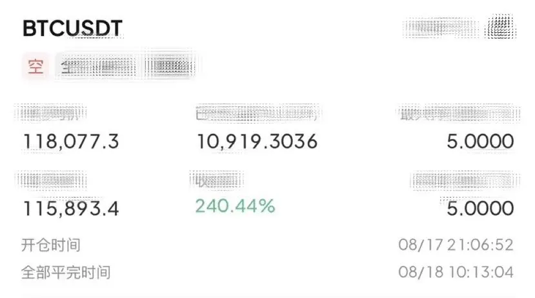The width and height of the screenshot is (535, 298).
Task: Tap the green 240.44% return figure
Action: coord(236,206)
